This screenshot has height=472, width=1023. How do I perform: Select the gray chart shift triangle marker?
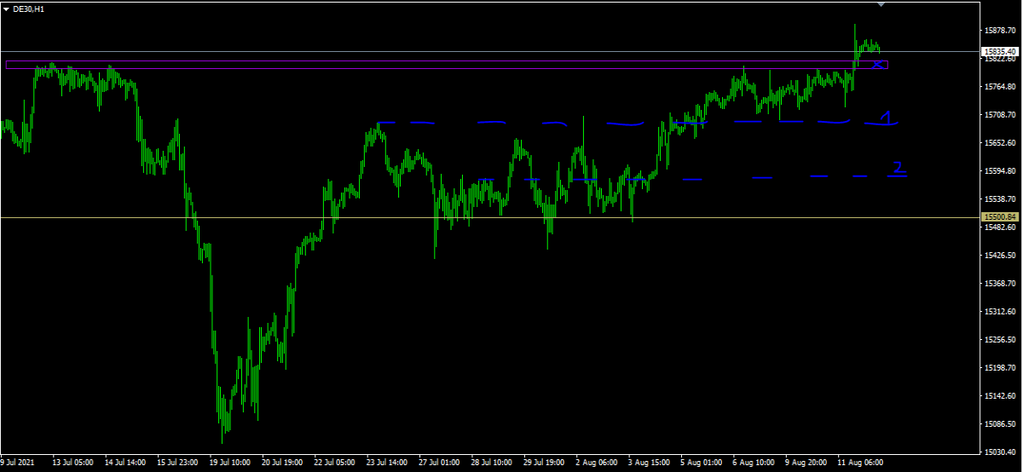881,4
